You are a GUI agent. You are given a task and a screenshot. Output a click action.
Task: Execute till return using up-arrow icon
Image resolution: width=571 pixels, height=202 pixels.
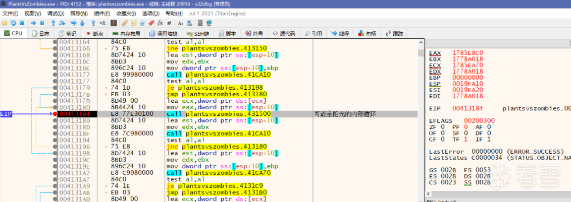point(93,23)
